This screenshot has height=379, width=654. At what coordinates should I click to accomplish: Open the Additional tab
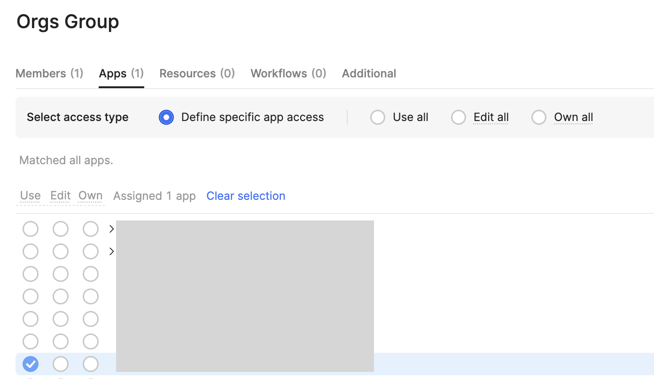coord(369,74)
